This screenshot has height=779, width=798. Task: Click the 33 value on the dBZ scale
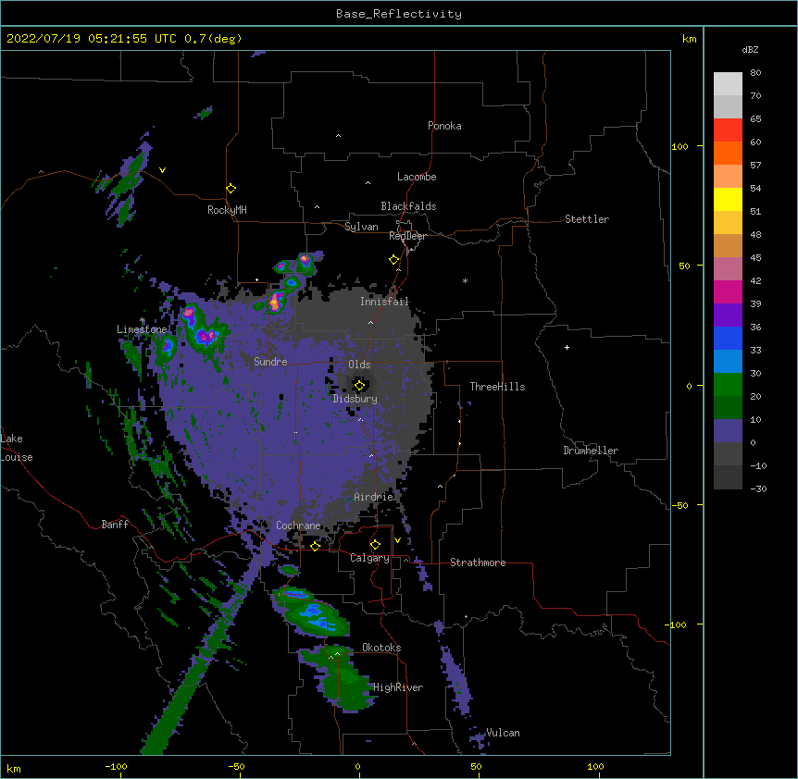pos(755,351)
